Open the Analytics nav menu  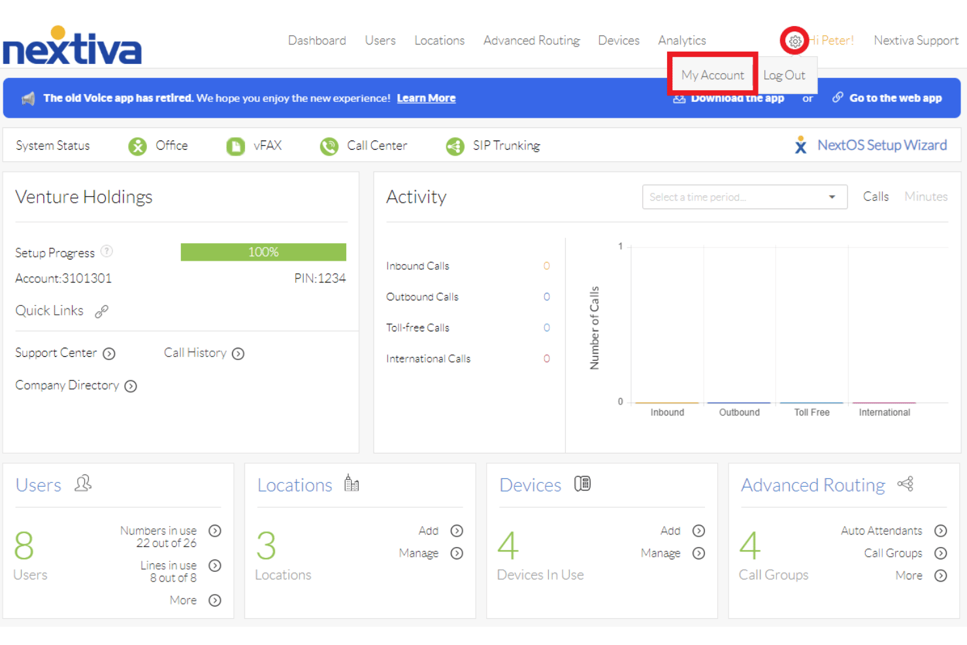(681, 41)
